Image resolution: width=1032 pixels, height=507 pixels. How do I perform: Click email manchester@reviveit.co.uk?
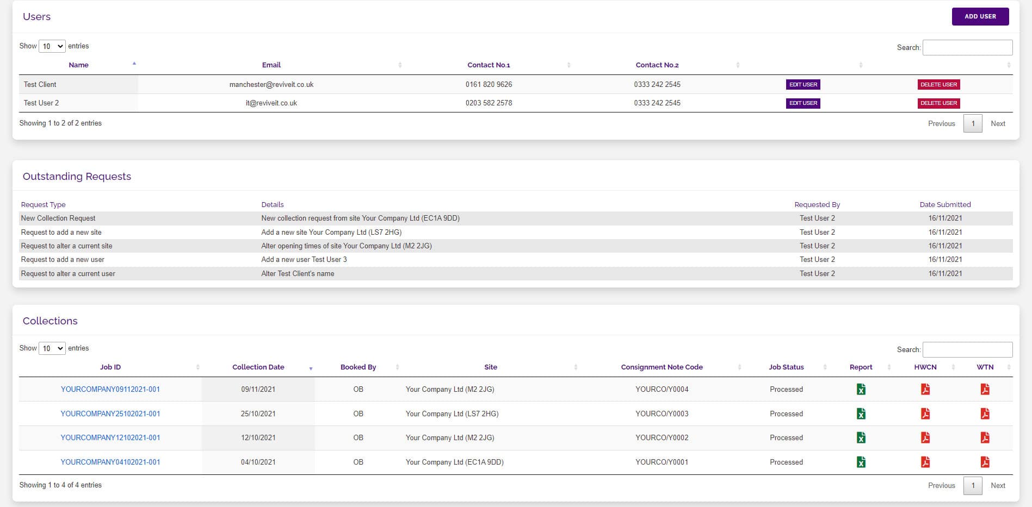coord(271,85)
